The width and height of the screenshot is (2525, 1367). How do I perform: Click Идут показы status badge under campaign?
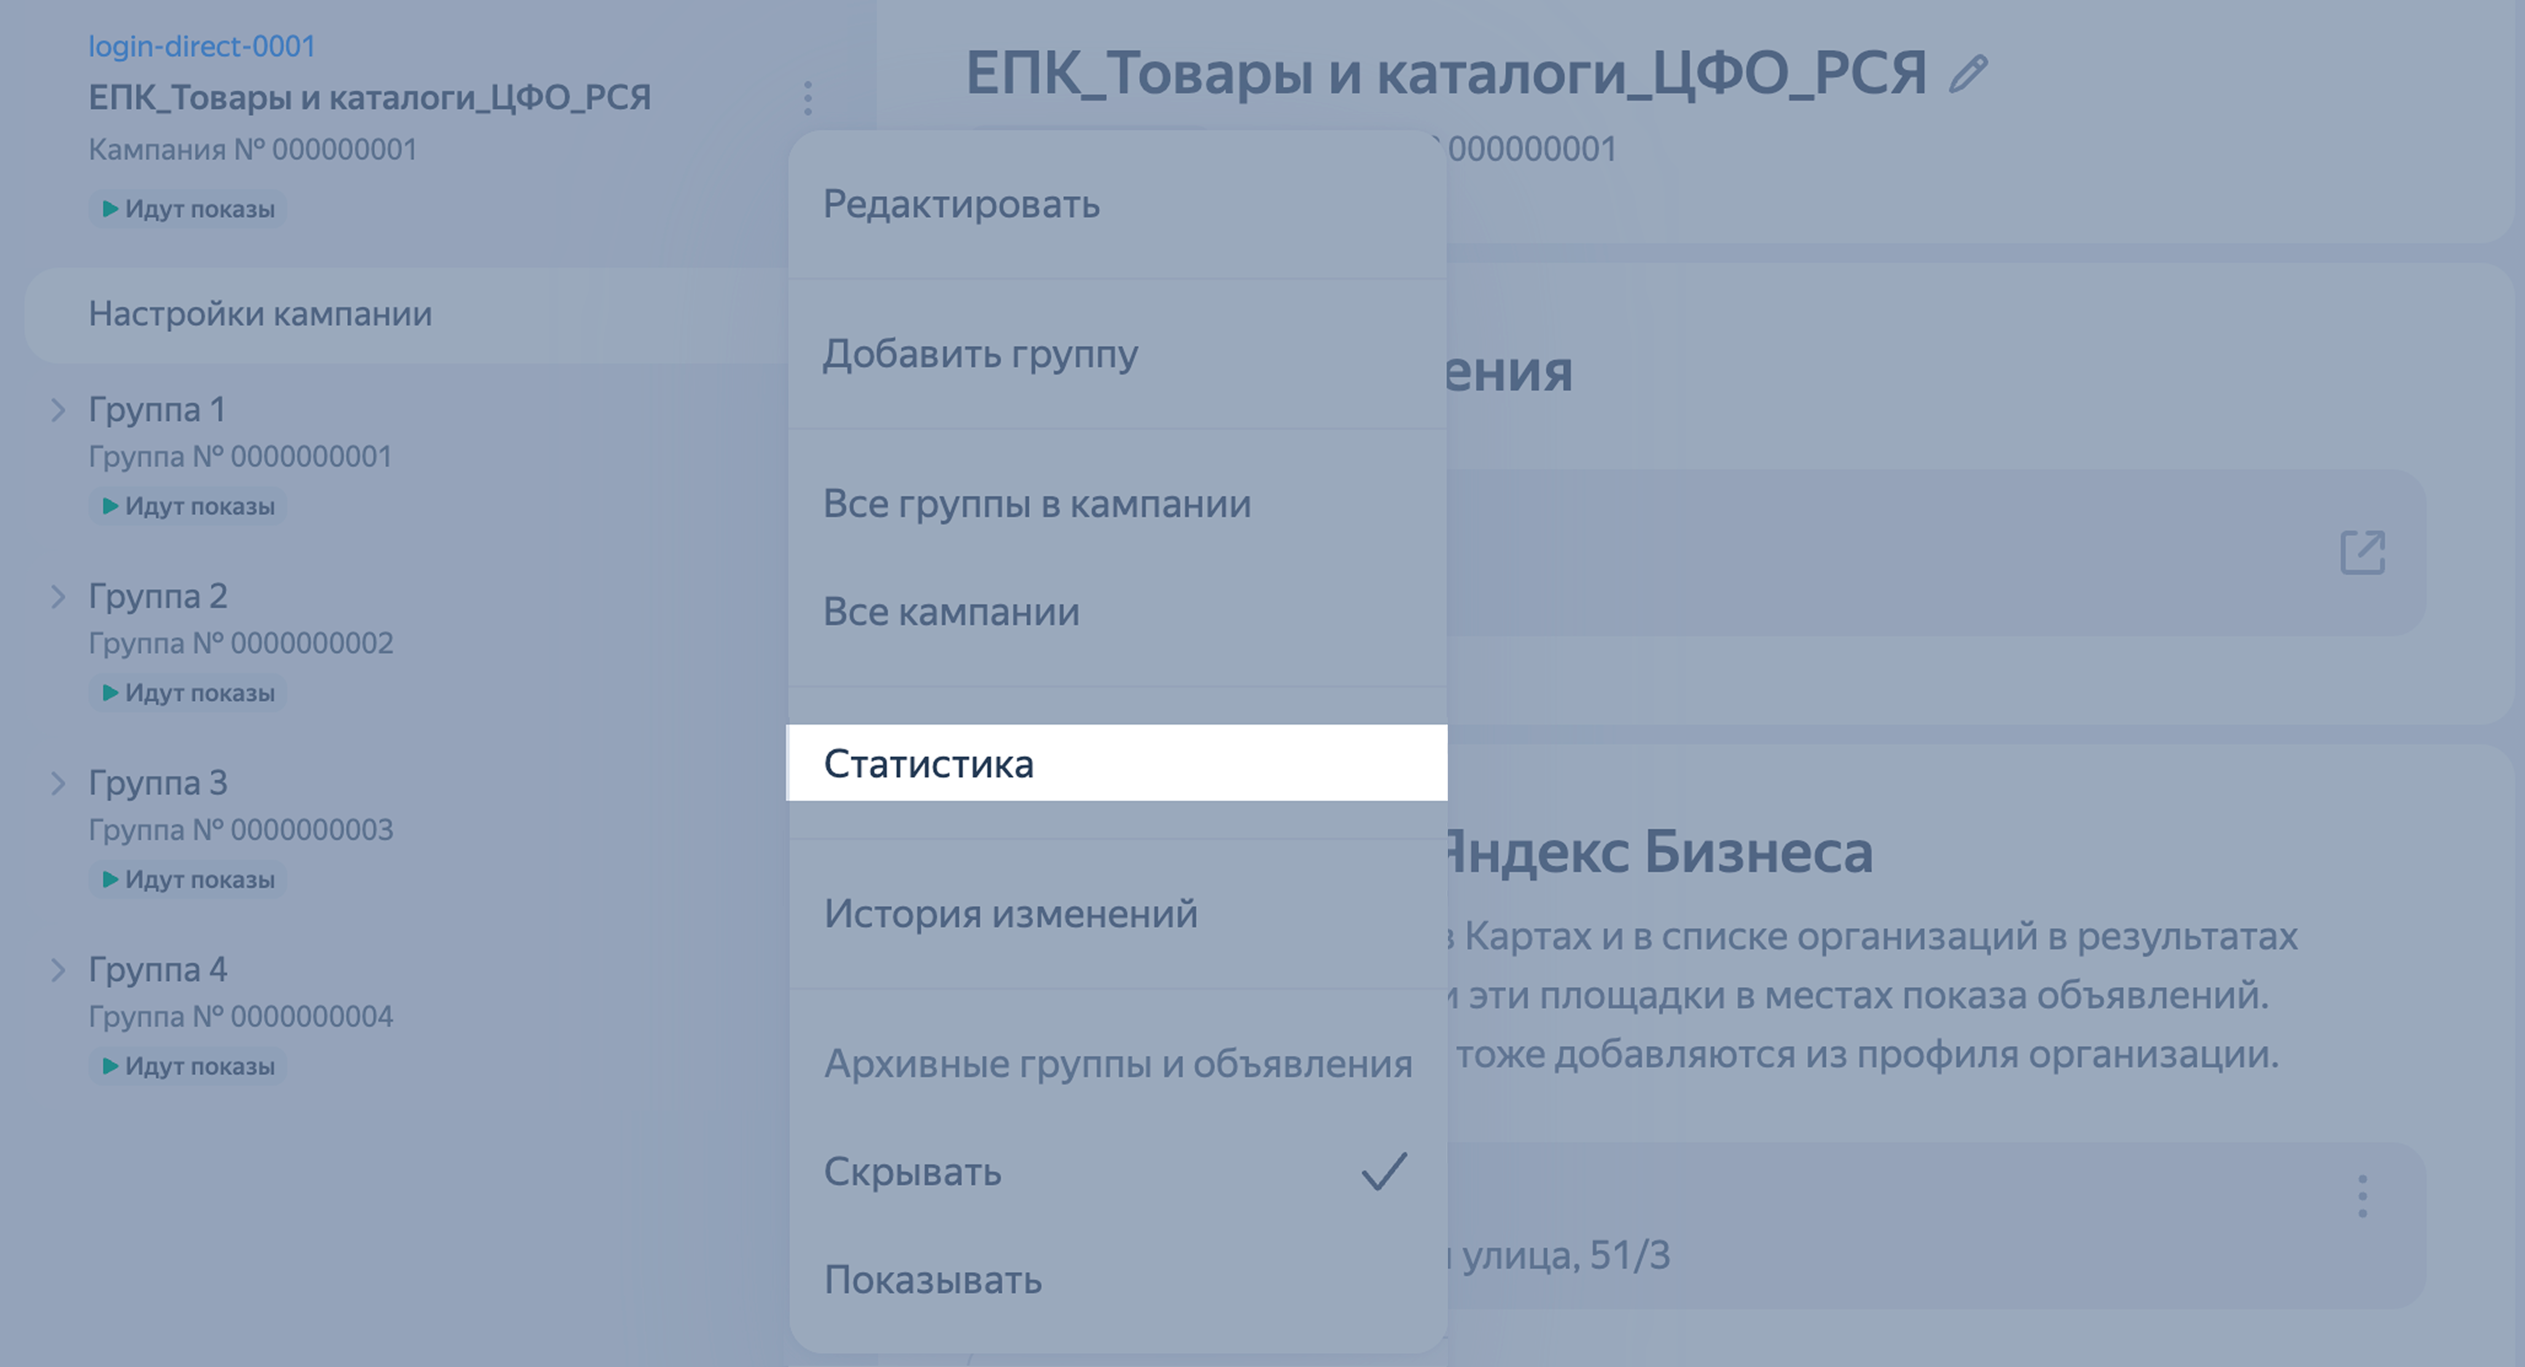[188, 209]
